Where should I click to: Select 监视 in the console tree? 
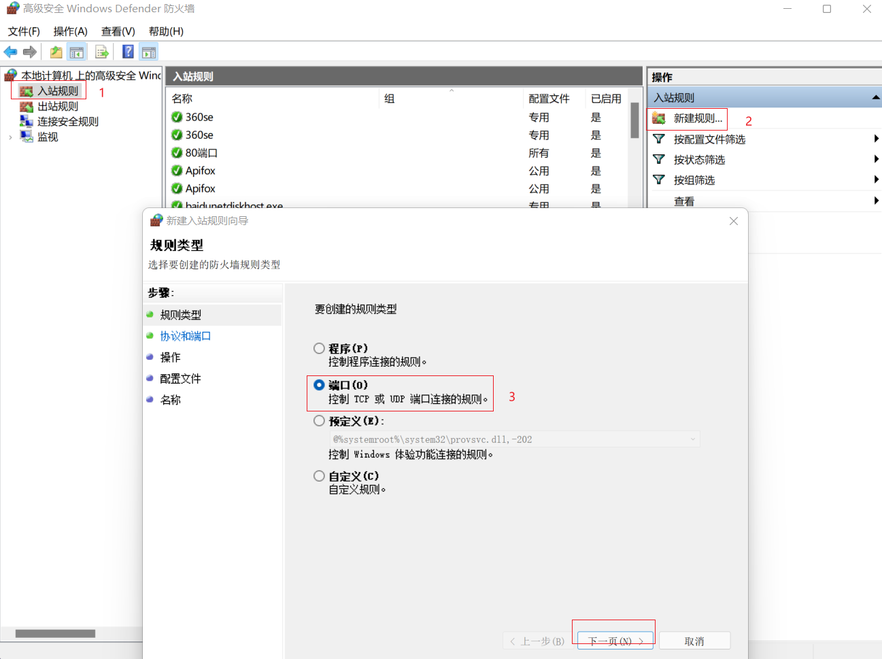(x=48, y=137)
